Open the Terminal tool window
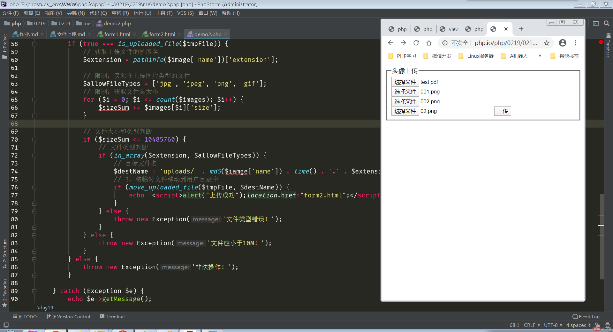613x332 pixels. point(112,317)
